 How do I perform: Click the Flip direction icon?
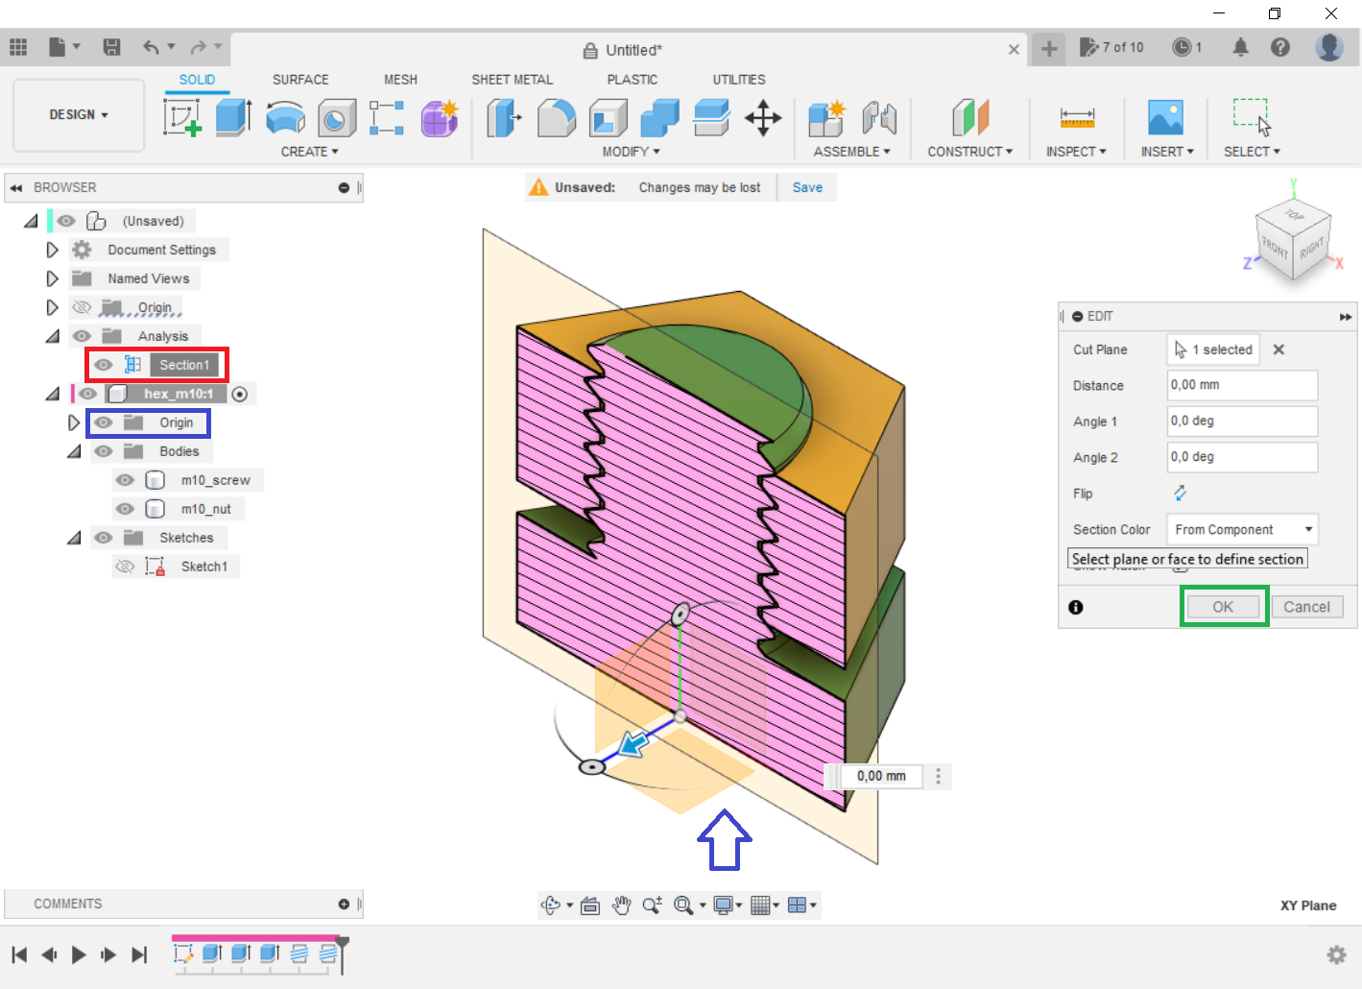pos(1180,494)
